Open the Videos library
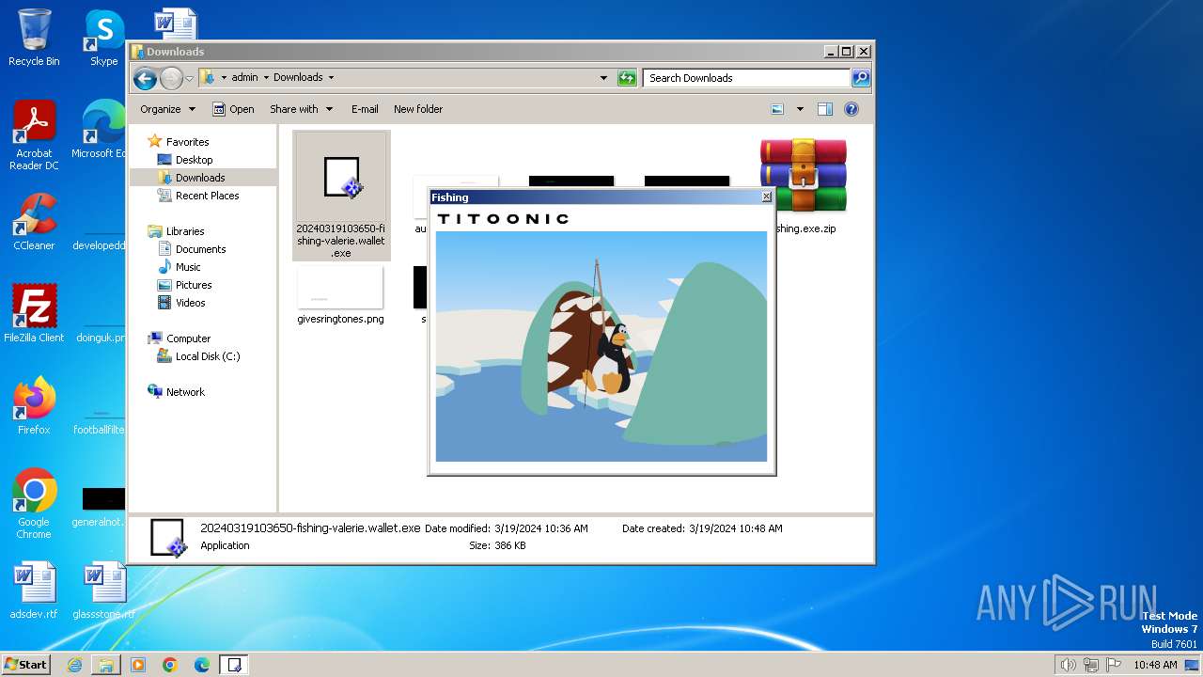The height and width of the screenshot is (677, 1203). click(x=190, y=303)
